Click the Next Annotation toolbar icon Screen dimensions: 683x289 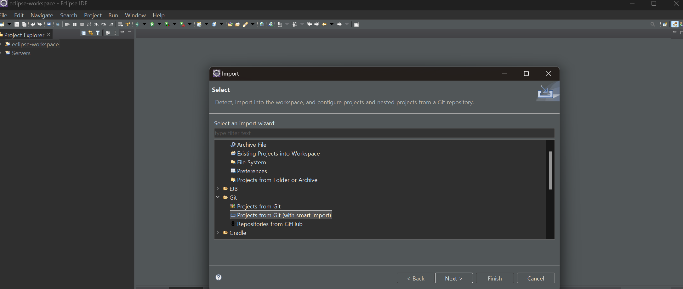(280, 24)
